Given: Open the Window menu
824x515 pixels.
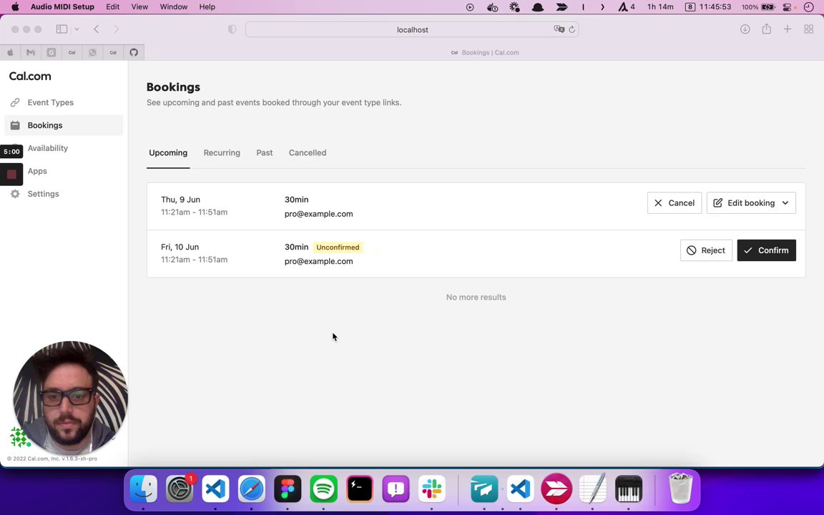Looking at the screenshot, I should point(173,7).
